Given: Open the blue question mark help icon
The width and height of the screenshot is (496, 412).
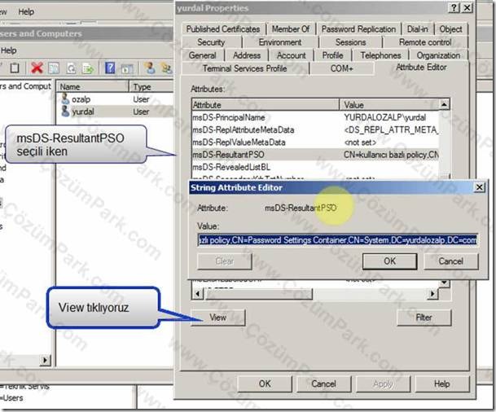Looking at the screenshot, I should click(x=110, y=68).
